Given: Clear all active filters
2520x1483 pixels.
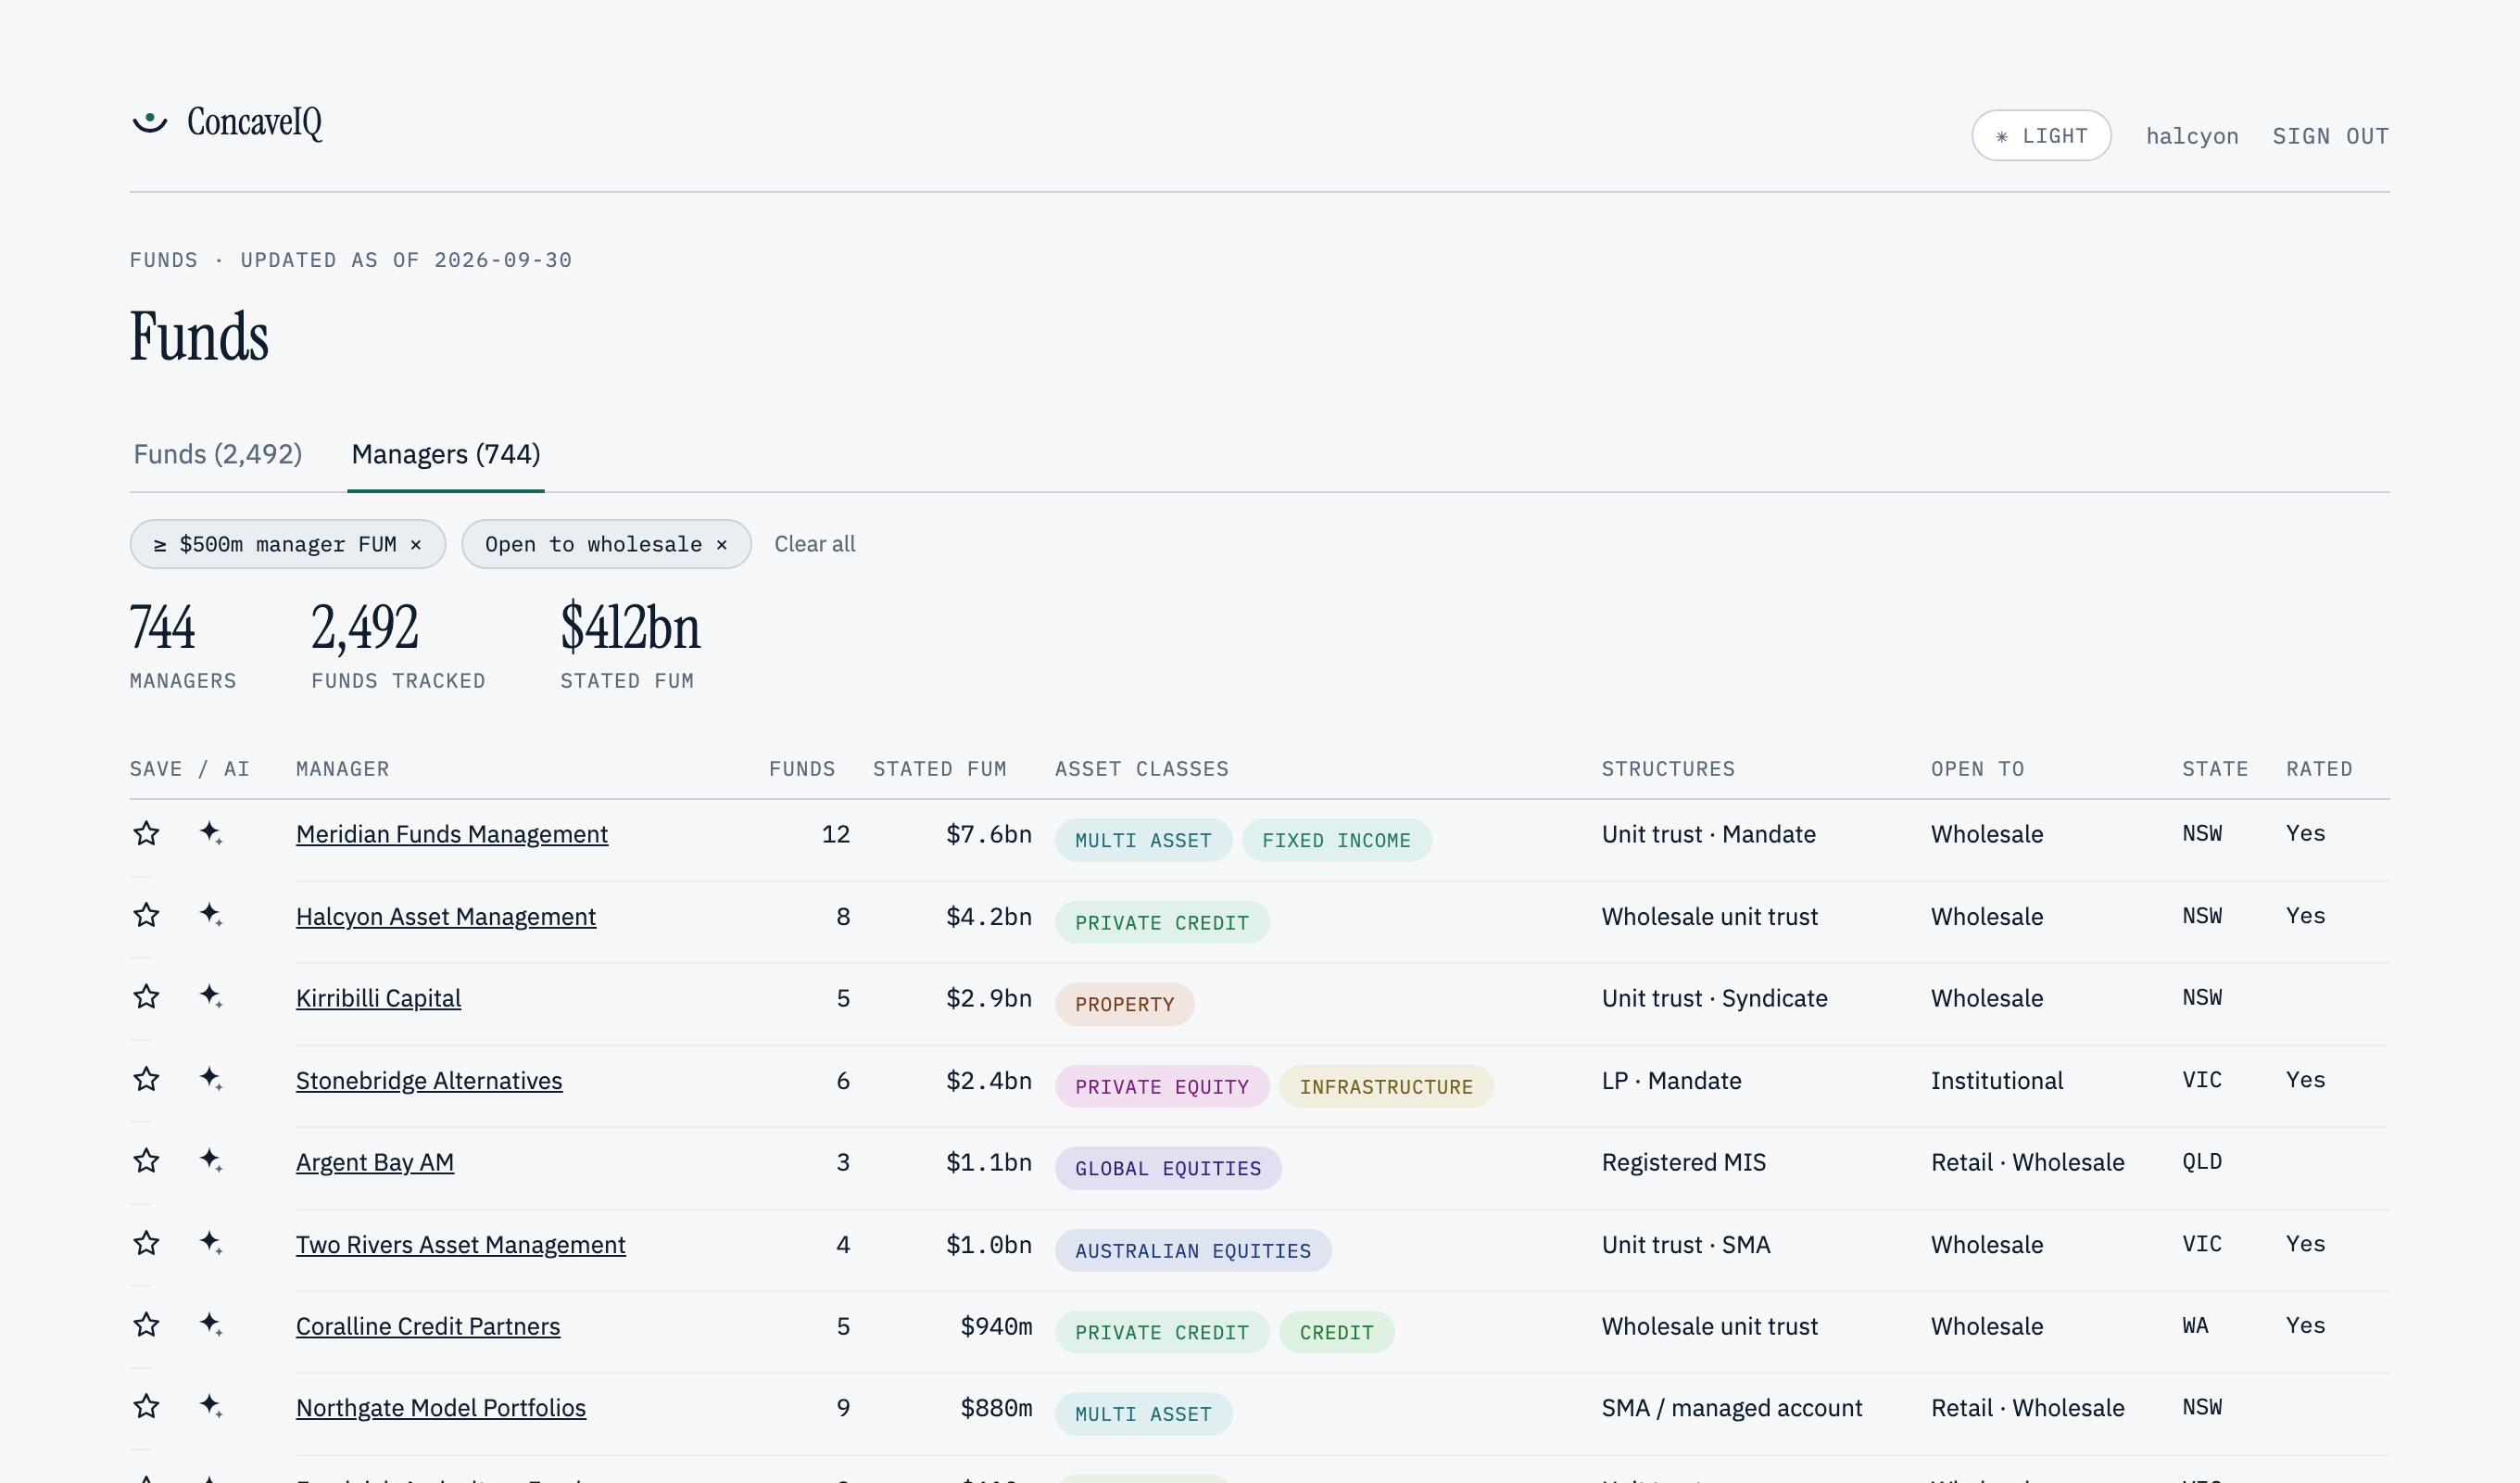Looking at the screenshot, I should click(815, 544).
